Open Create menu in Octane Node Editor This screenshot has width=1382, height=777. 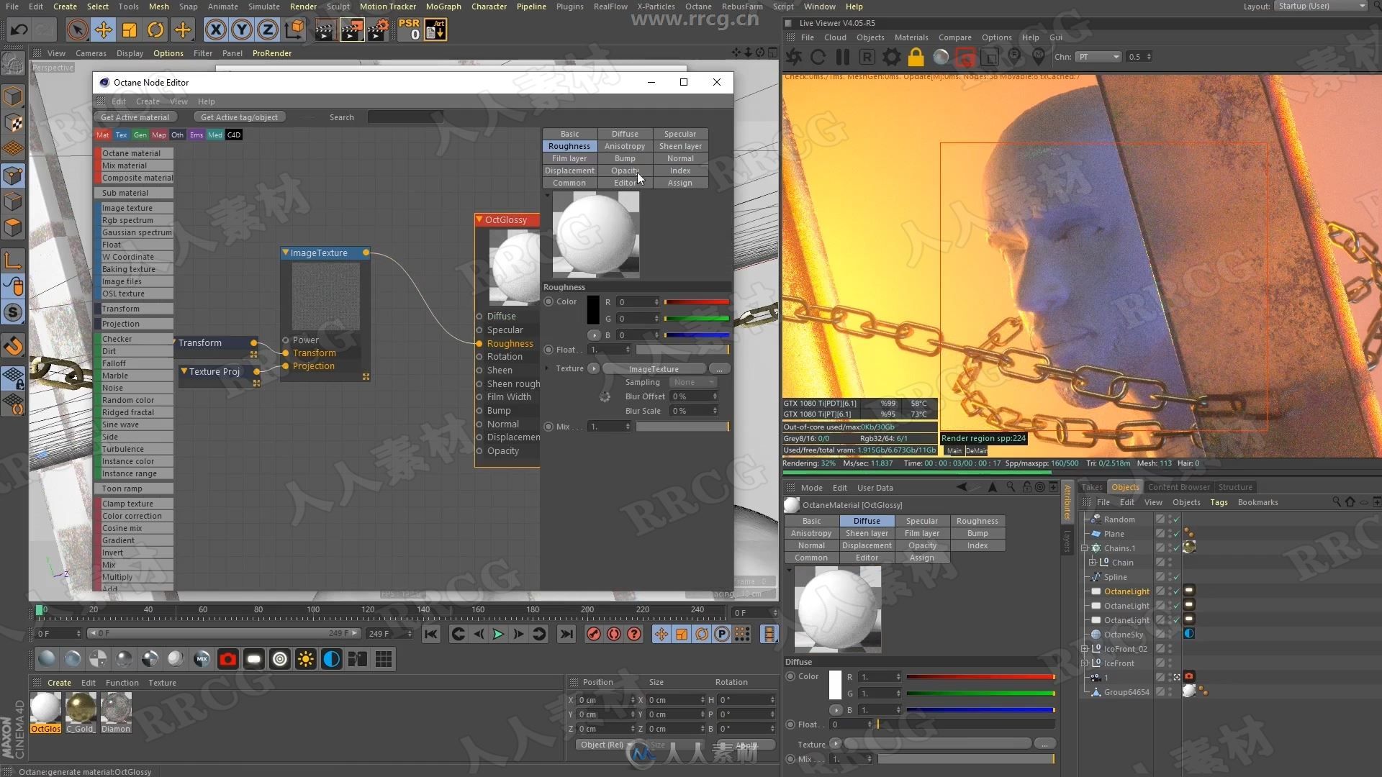click(x=148, y=101)
